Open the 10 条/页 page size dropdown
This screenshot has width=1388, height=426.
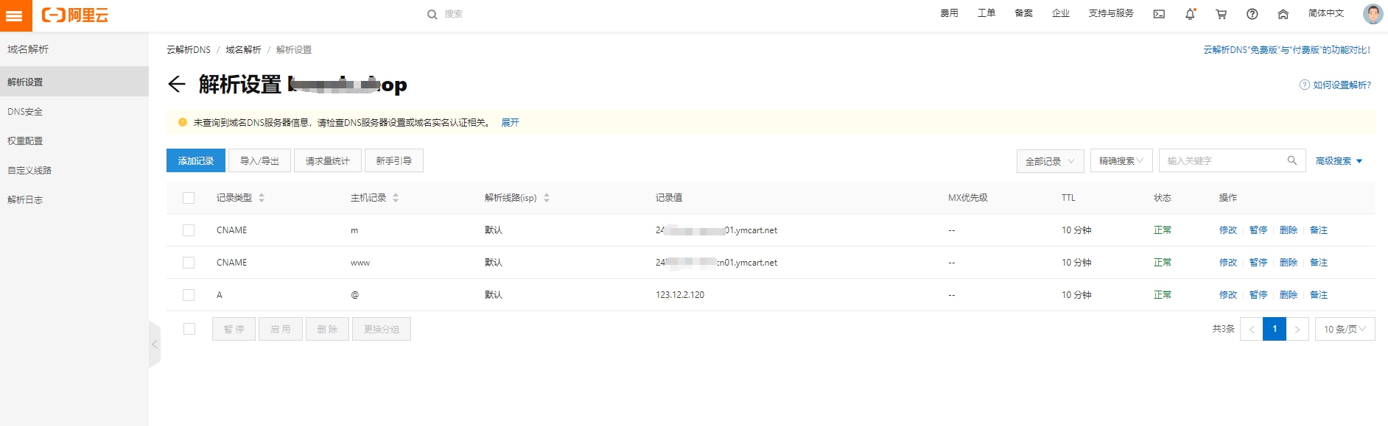(1345, 329)
